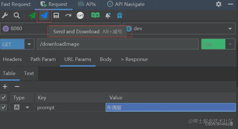Image resolution: width=238 pixels, height=129 pixels.
Task: Send request with green paper plane
Action: pos(32,15)
